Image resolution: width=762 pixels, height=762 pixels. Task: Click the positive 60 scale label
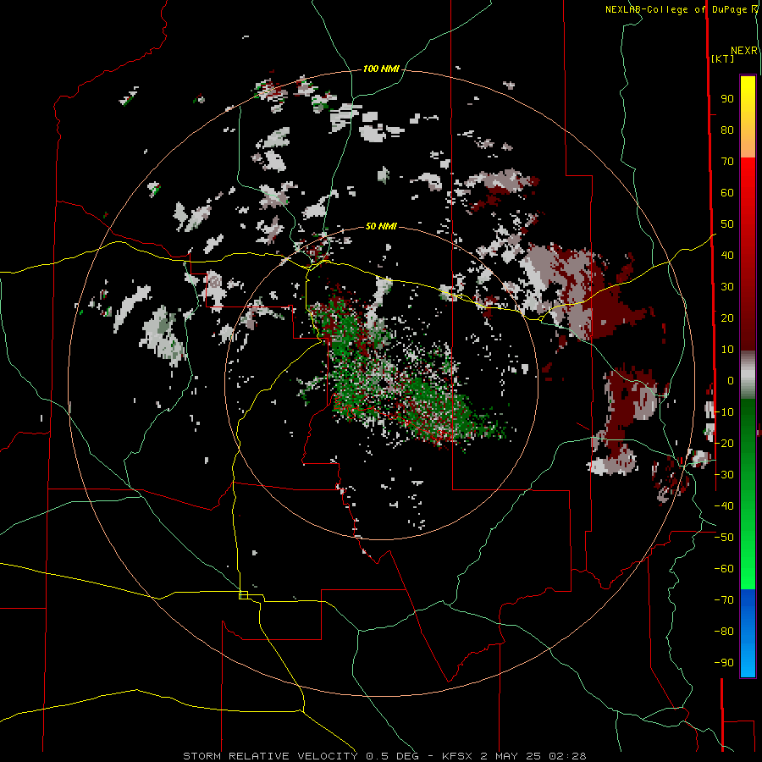[x=727, y=193]
